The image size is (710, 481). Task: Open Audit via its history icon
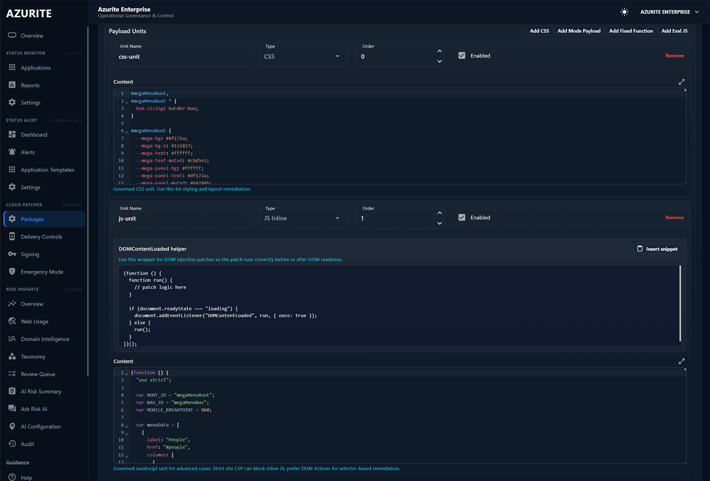point(12,444)
